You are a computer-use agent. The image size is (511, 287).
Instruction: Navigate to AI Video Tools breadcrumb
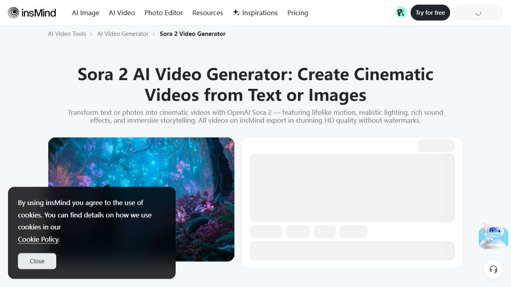pyautogui.click(x=67, y=34)
